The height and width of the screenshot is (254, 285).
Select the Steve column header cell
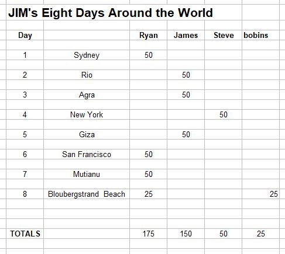224,35
